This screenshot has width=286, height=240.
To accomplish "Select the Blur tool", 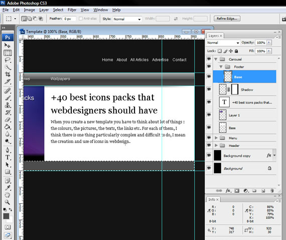I will 8,134.
